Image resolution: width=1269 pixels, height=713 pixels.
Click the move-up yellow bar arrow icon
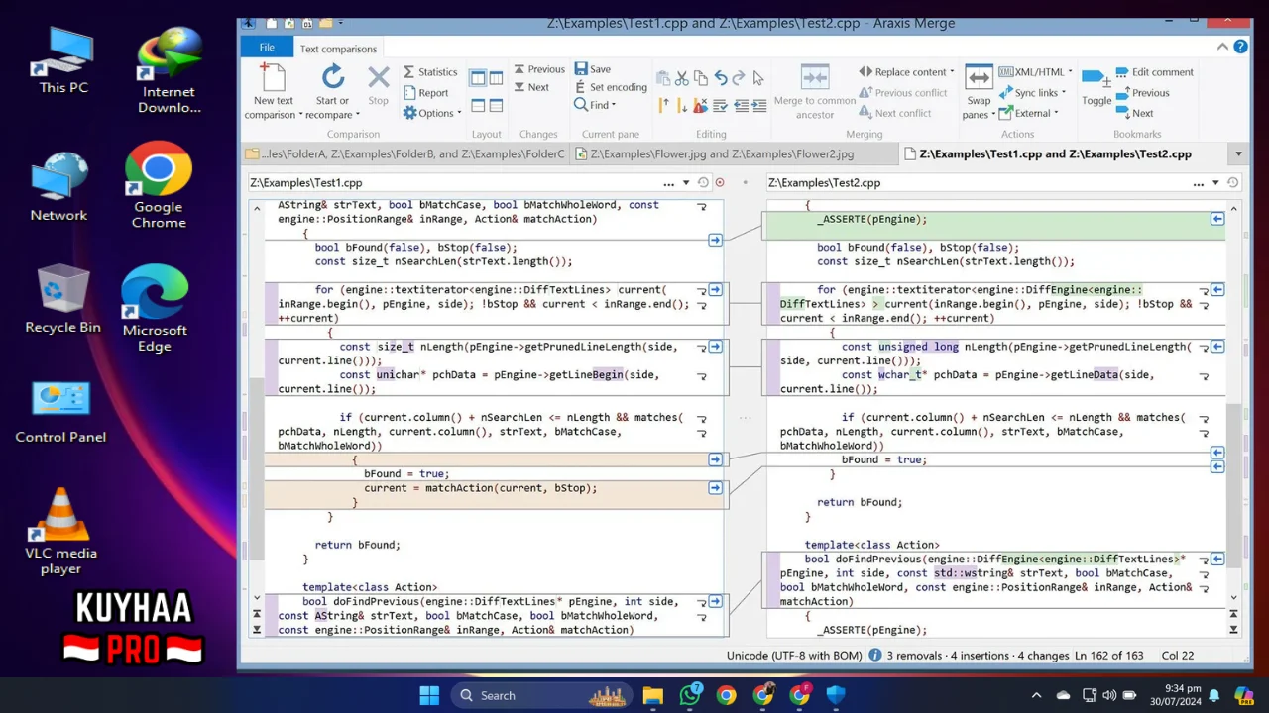[x=663, y=105]
